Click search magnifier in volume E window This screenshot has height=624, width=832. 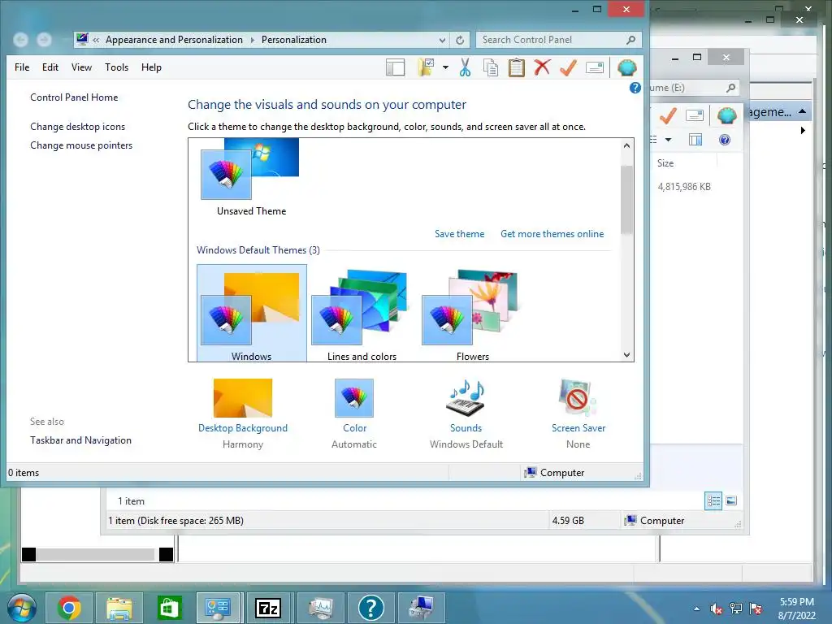[x=730, y=88]
